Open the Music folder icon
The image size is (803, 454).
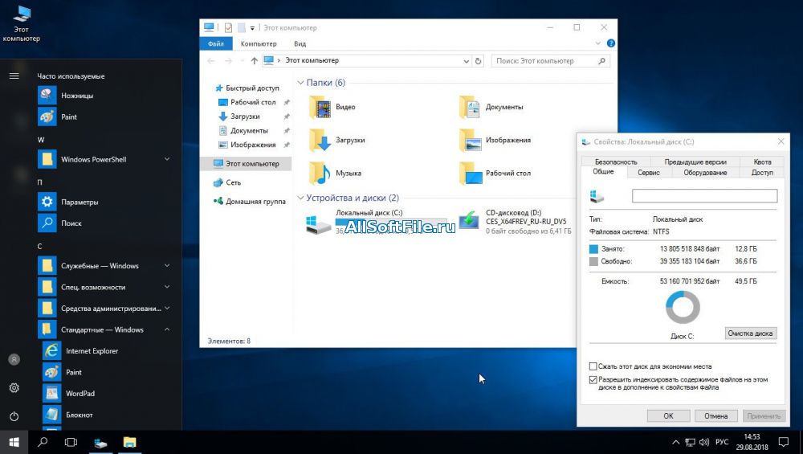pyautogui.click(x=321, y=173)
